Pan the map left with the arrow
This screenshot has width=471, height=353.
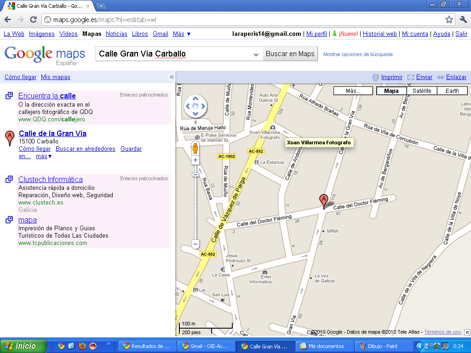(x=188, y=106)
